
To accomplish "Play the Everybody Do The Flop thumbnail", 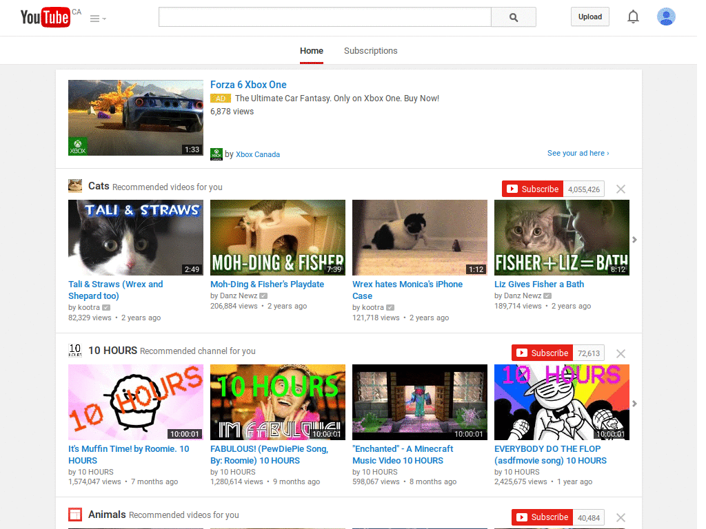I will point(561,402).
